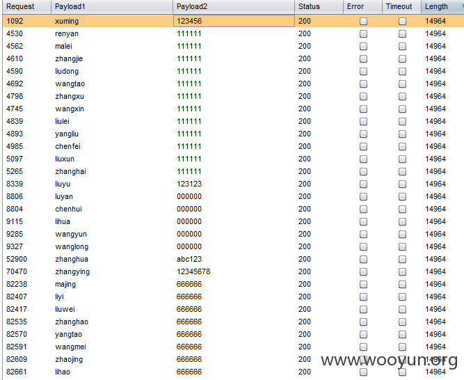464x380 pixels.
Task: Toggle Error checkbox in lihao row
Action: [x=363, y=372]
